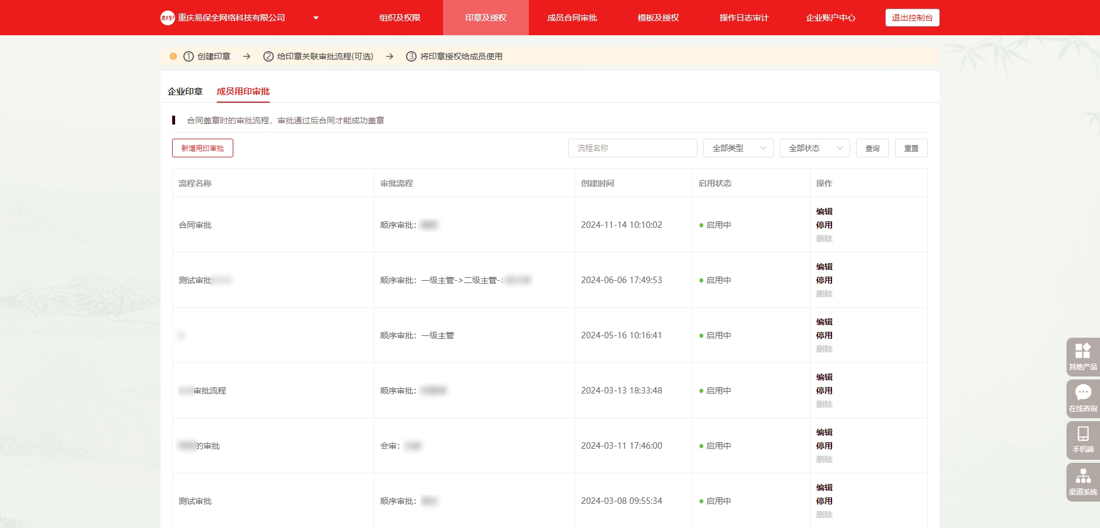Click the orange info icon in steps bar
The height and width of the screenshot is (528, 1100).
tap(173, 56)
